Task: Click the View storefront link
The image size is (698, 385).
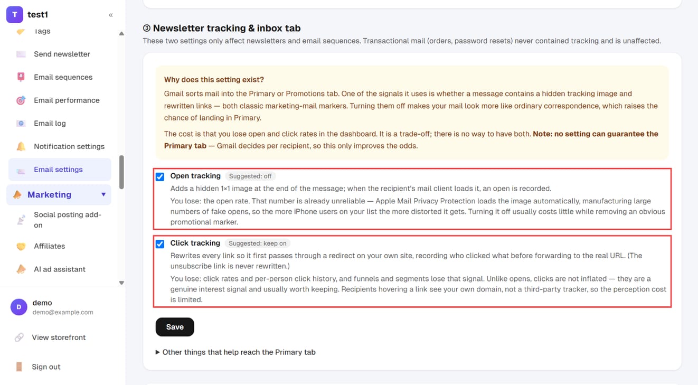Action: point(59,337)
